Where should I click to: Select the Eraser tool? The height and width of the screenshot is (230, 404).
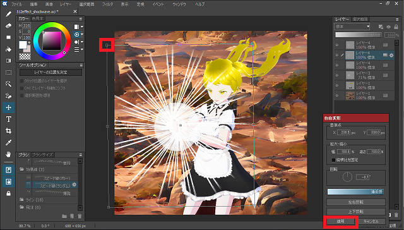[8, 25]
